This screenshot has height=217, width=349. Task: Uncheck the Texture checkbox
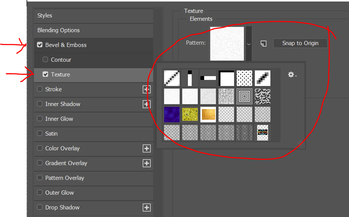[x=45, y=75]
